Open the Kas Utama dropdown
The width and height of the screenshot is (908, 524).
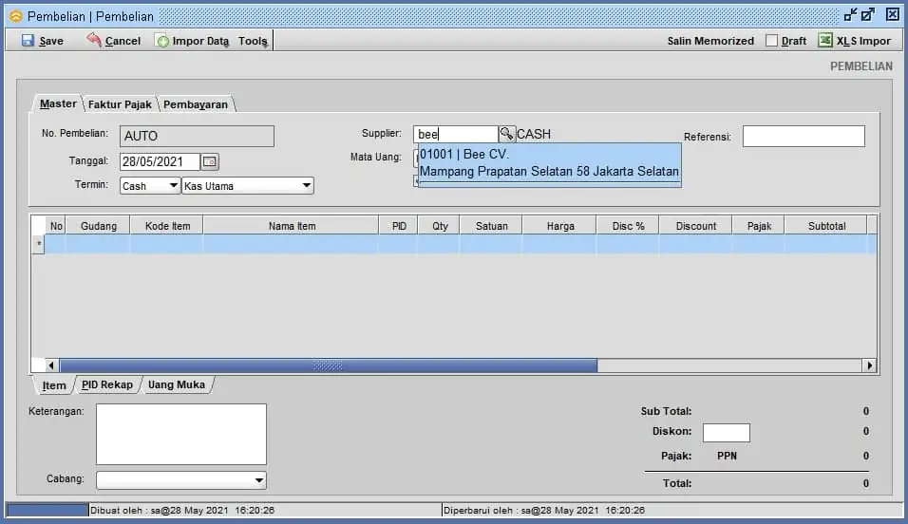pos(306,186)
